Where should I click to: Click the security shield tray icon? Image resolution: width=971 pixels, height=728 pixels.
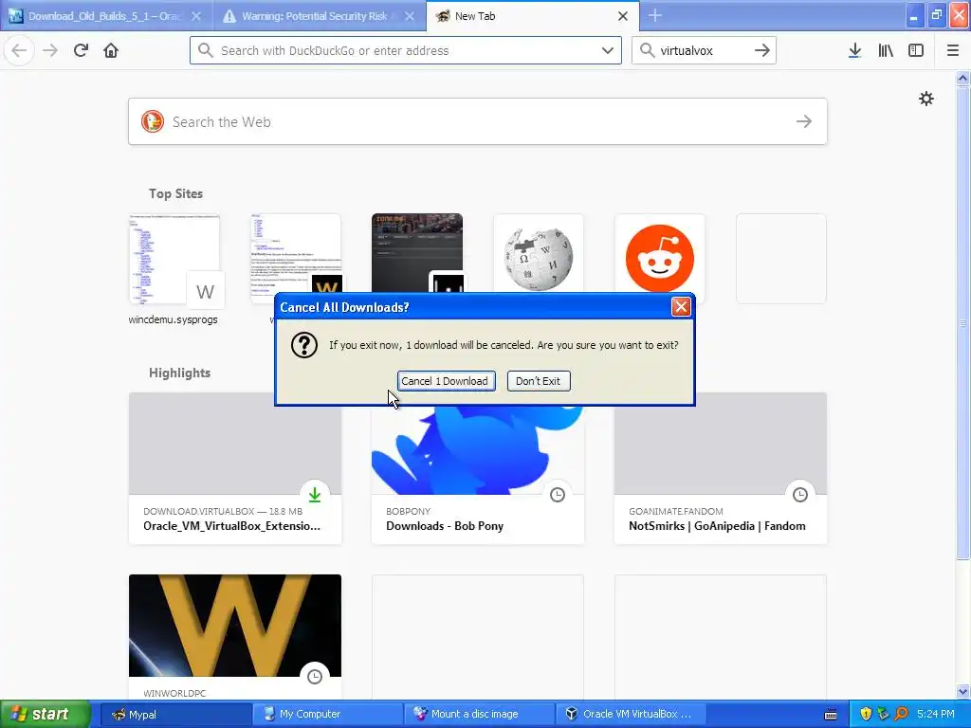point(866,714)
